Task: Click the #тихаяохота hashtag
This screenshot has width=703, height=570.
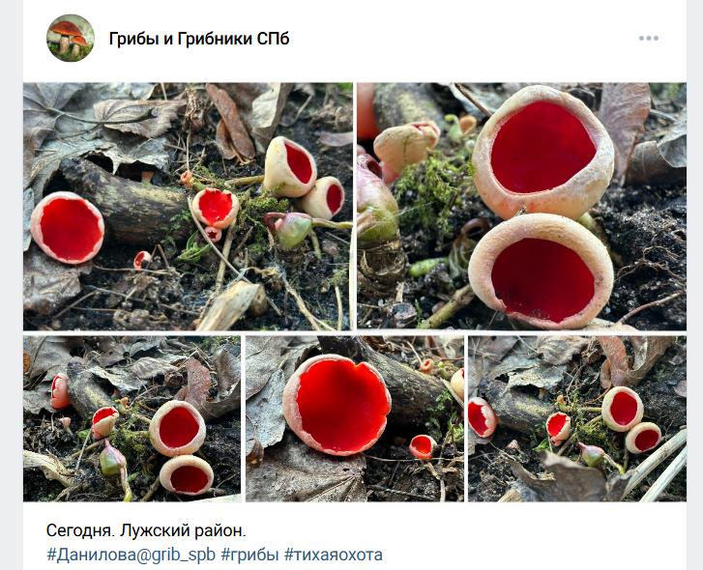Action: [x=334, y=555]
